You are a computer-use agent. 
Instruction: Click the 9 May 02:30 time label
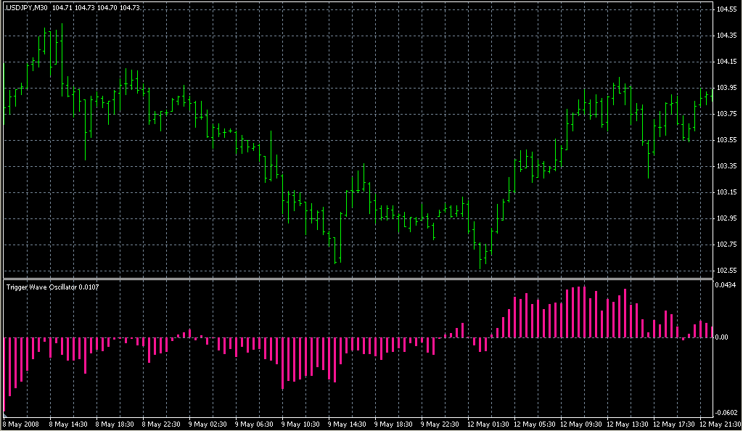click(208, 424)
